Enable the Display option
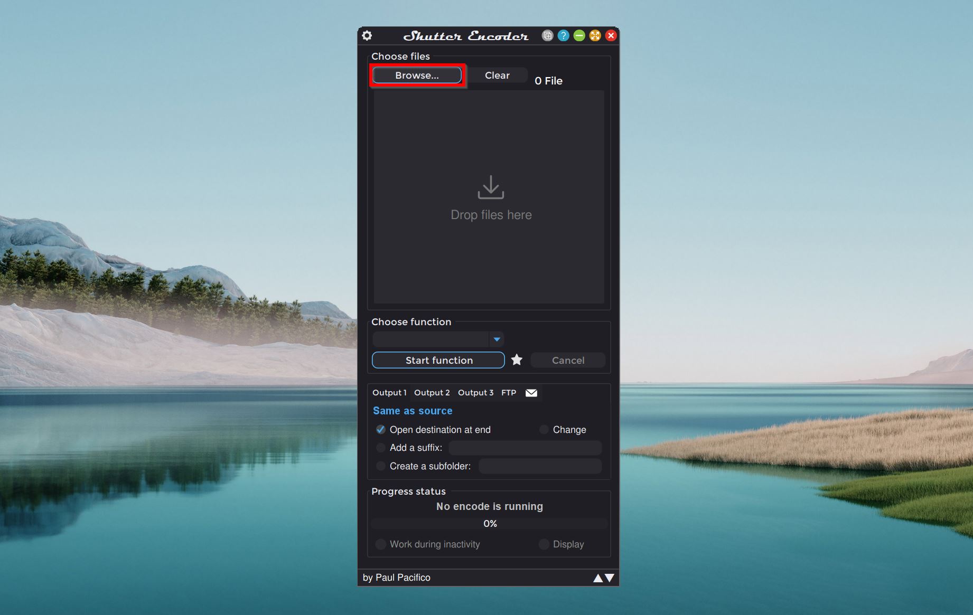 (544, 544)
